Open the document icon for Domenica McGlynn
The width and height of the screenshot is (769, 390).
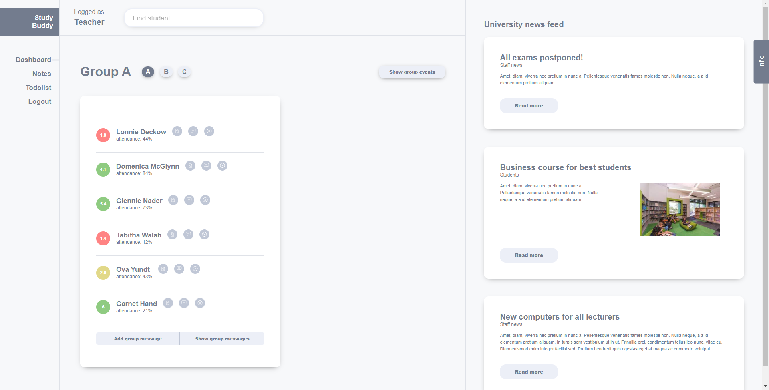point(190,166)
